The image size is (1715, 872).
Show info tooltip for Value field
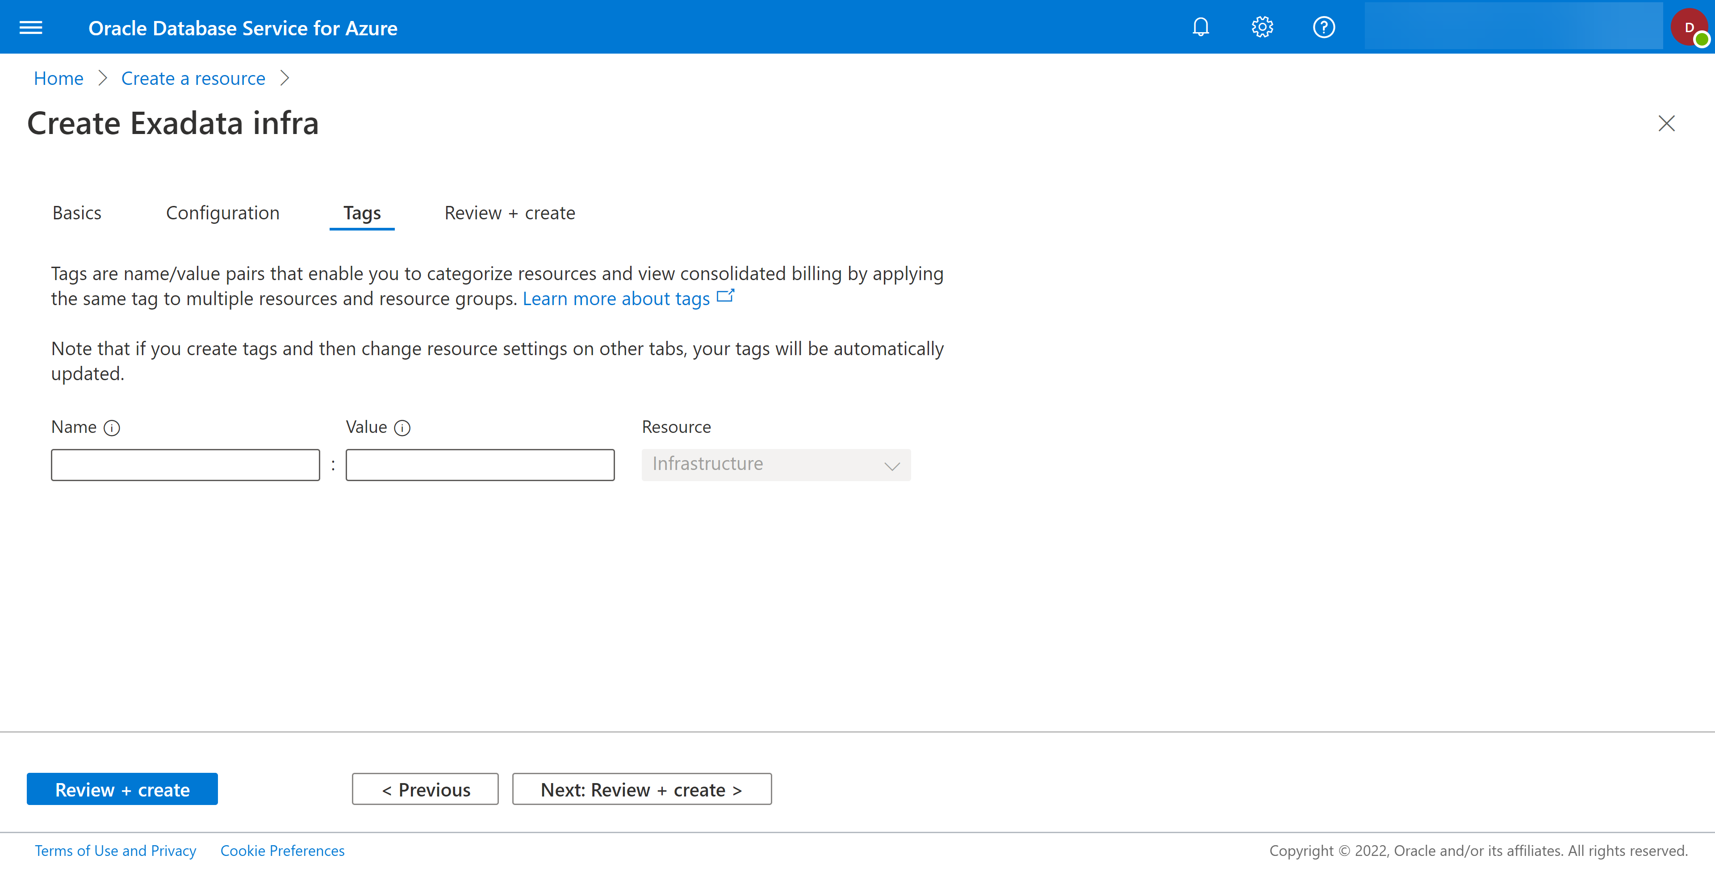(x=402, y=428)
